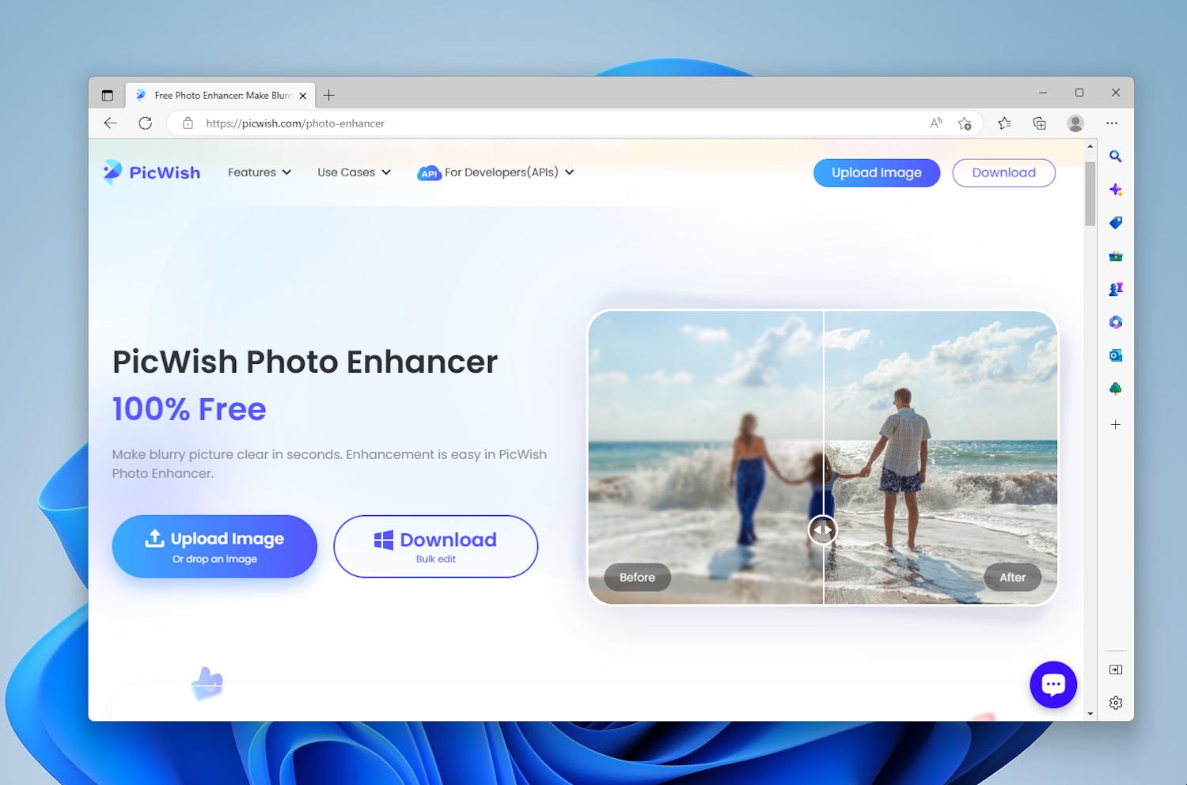
Task: Expand For Developers(APIs) dropdown
Action: point(495,173)
